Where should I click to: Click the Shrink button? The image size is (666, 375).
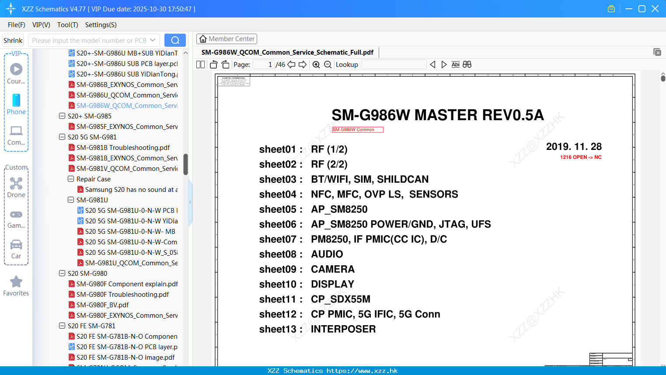13,40
